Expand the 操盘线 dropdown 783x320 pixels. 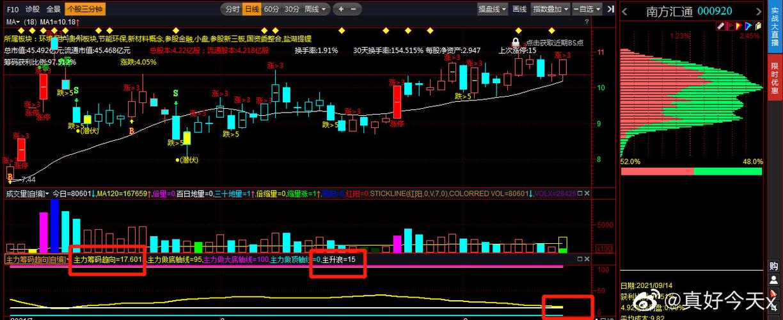(x=493, y=9)
